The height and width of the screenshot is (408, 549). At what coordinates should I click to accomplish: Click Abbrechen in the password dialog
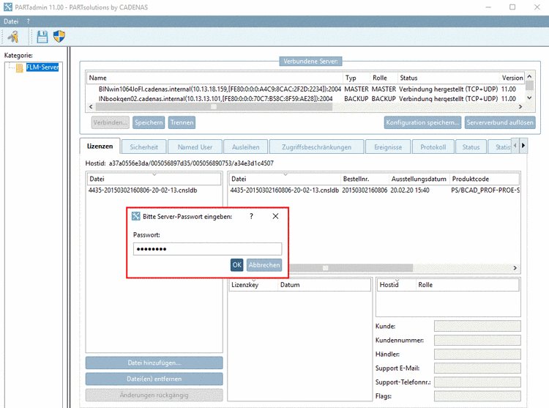[x=264, y=265]
